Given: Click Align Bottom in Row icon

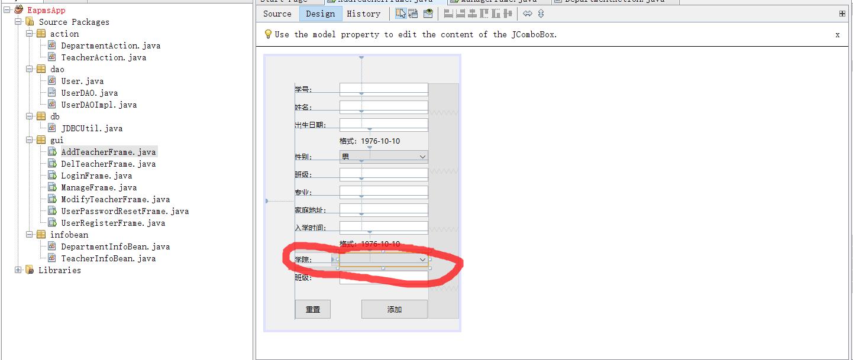Looking at the screenshot, I should [496, 14].
